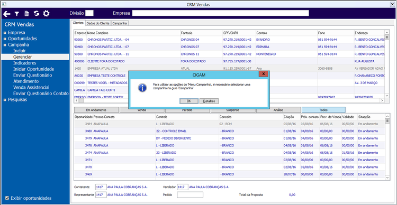Click clients table horizontal scrollbar
This screenshot has height=205, width=397.
[x=230, y=100]
